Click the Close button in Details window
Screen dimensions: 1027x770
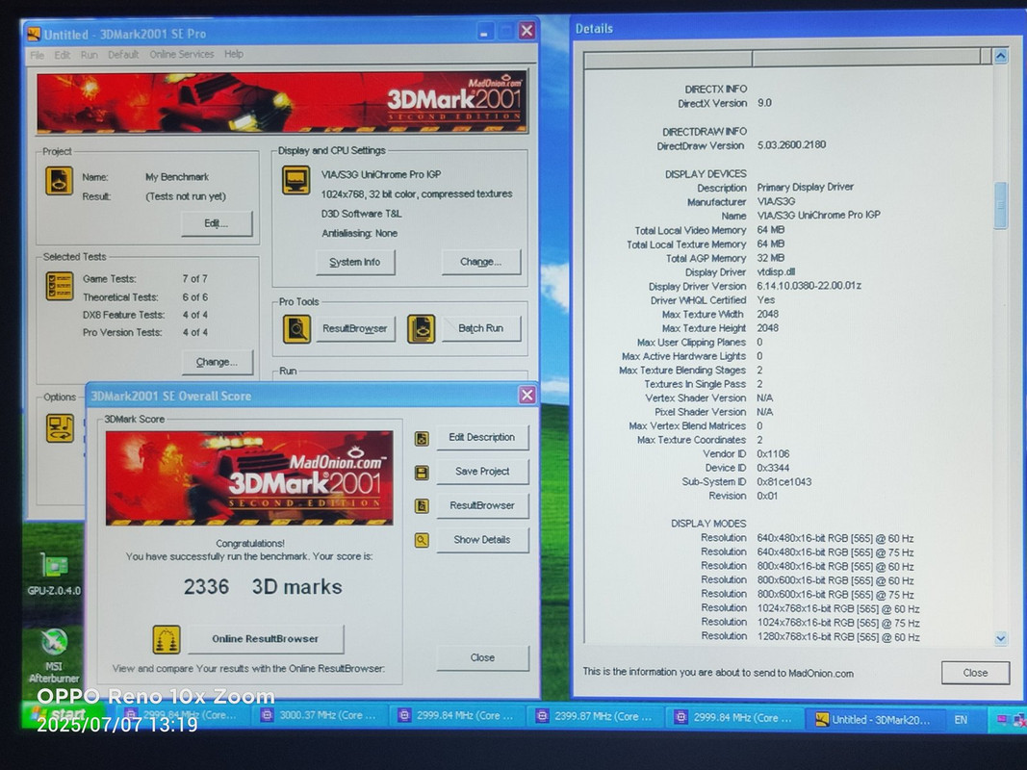pyautogui.click(x=975, y=673)
